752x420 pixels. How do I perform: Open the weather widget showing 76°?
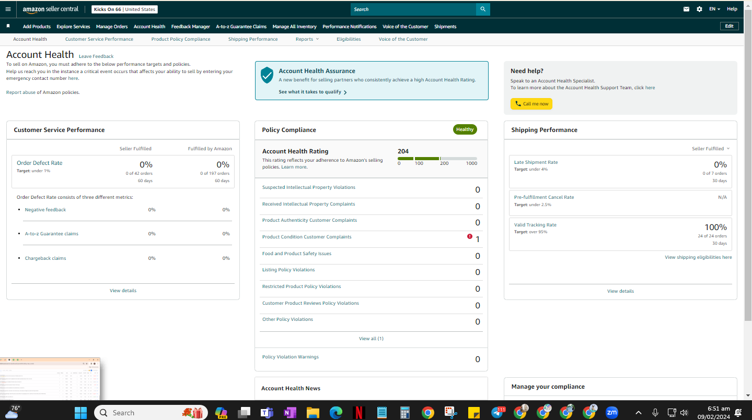[x=11, y=412]
